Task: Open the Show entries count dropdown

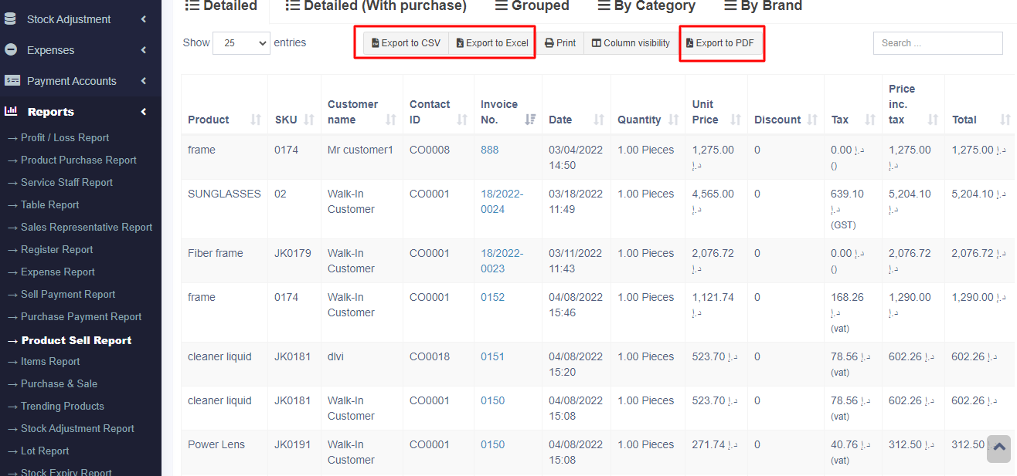Action: 241,43
